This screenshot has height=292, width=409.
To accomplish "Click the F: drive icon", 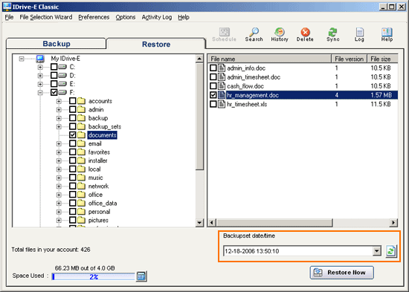I will pos(62,92).
